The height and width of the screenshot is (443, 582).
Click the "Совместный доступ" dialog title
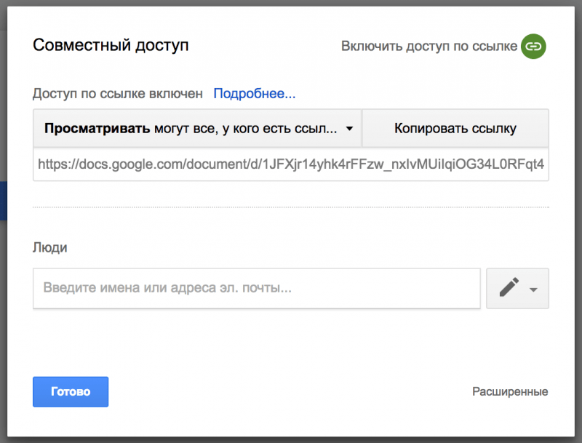111,45
